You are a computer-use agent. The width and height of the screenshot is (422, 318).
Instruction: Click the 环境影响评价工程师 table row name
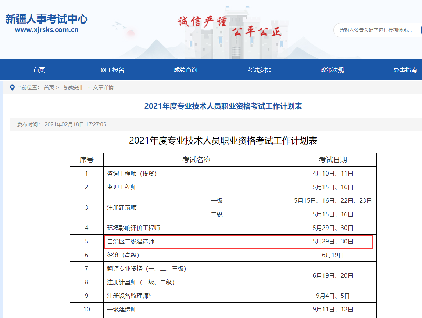(134, 228)
